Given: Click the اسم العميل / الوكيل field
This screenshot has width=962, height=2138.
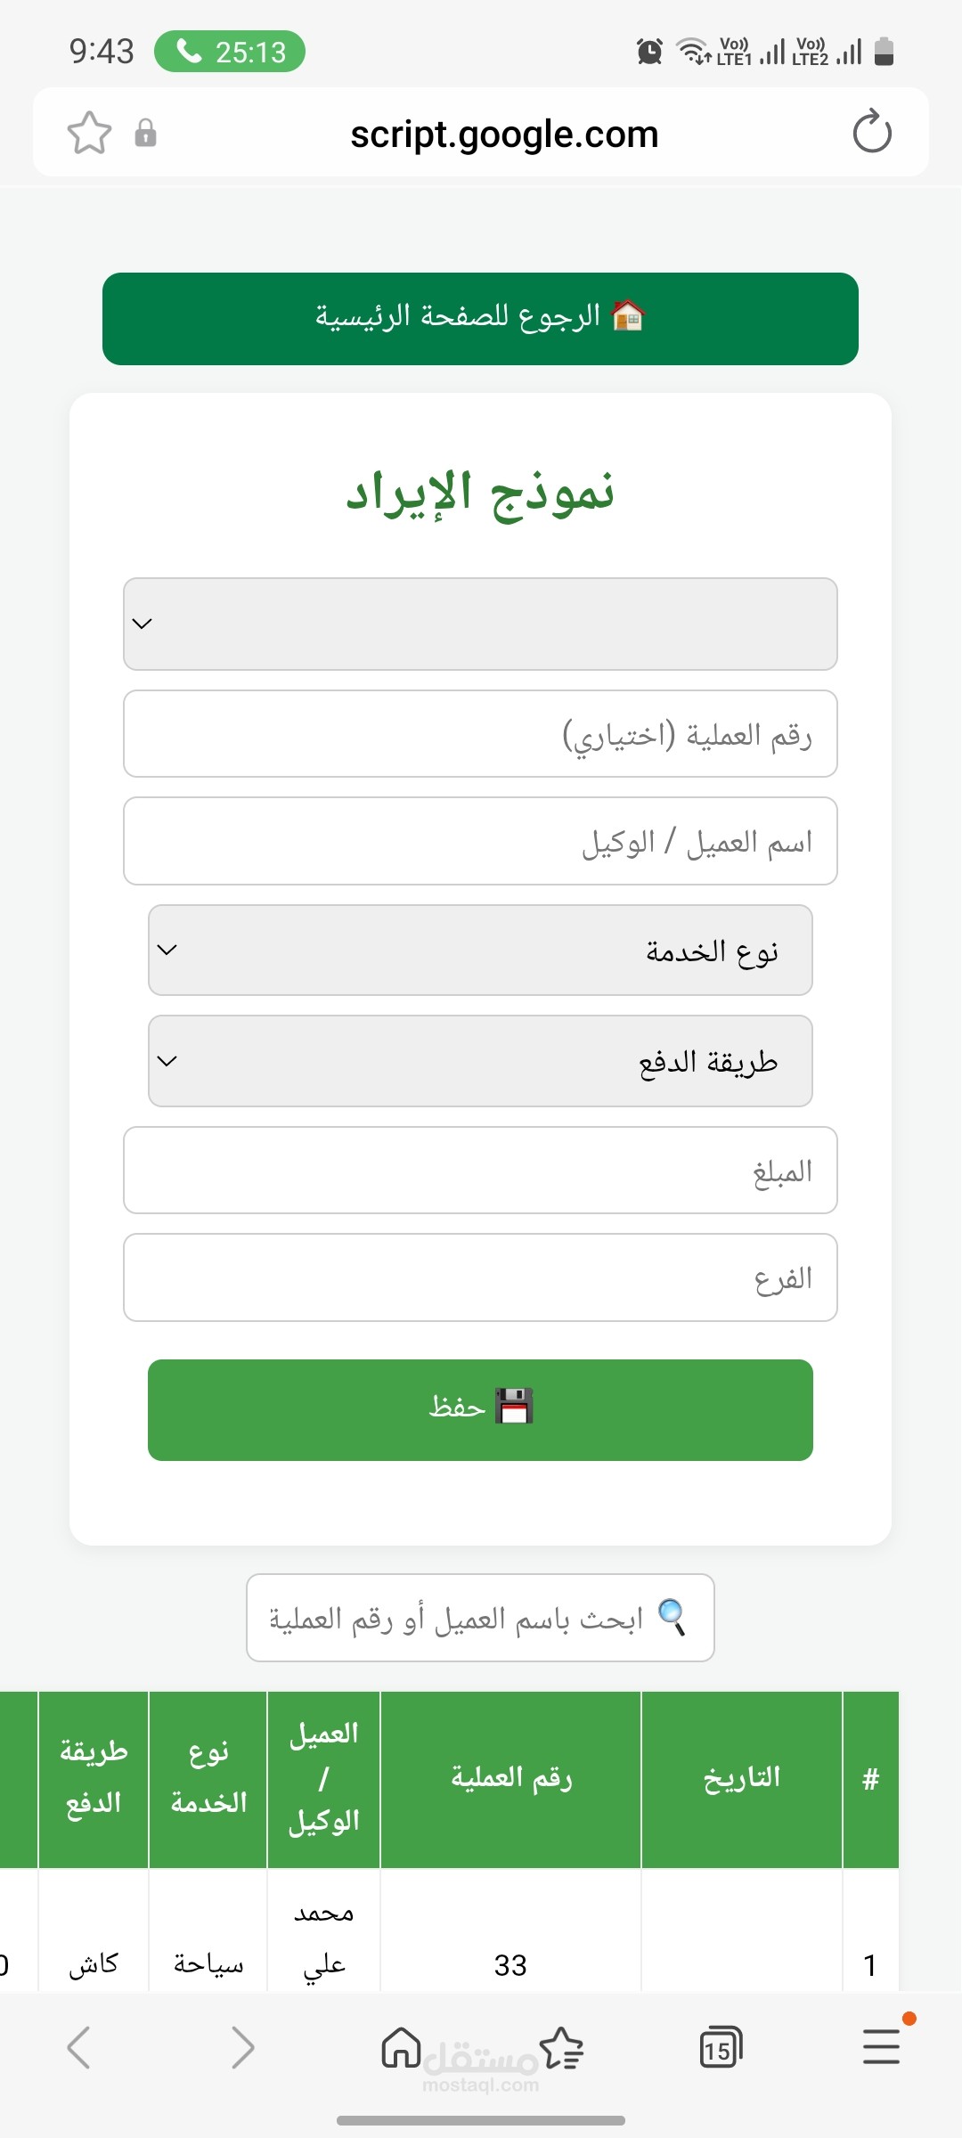Looking at the screenshot, I should click(480, 841).
